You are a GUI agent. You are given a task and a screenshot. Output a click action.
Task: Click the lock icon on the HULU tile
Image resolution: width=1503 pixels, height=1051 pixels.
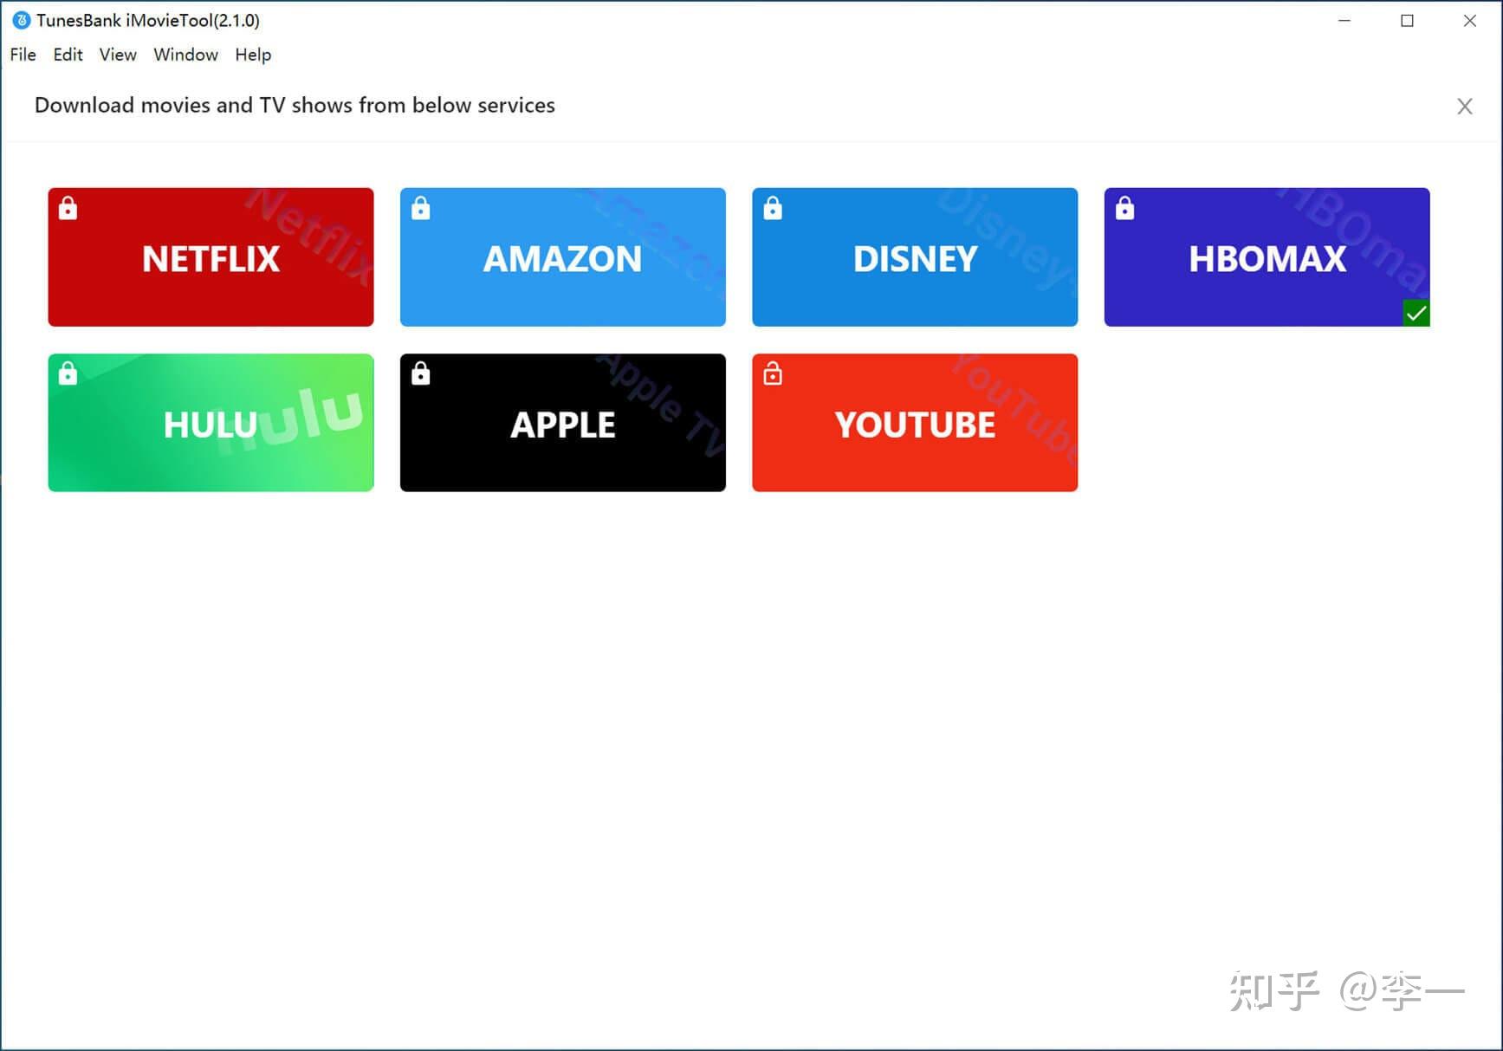pyautogui.click(x=68, y=373)
